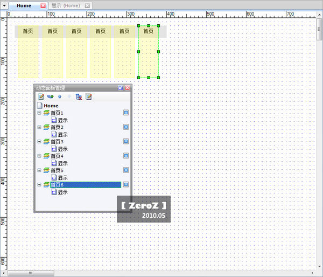Select the 显示 state icon under 首页5
This screenshot has width=323, height=277.
pos(54,178)
